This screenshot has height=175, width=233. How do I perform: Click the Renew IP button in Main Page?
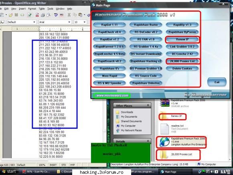click(x=182, y=39)
